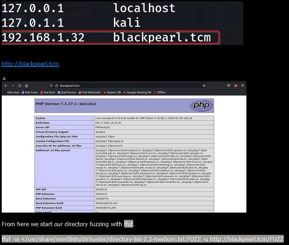Select the ffuf -w command line
Viewport: 289px width, 245px height.
click(143, 239)
